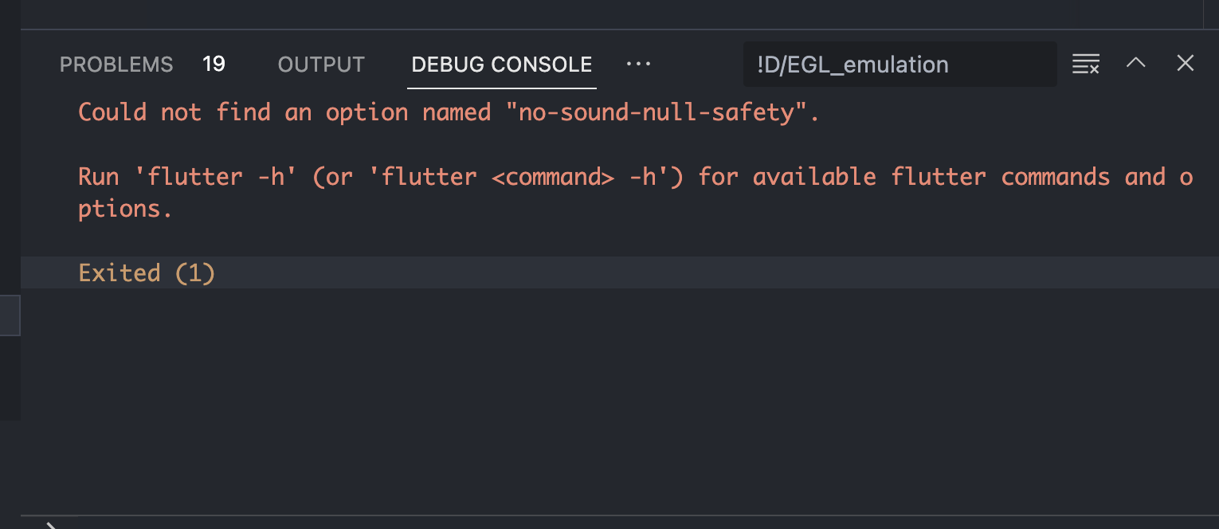Click the Clear Console icon near the filter
The height and width of the screenshot is (529, 1219).
point(1085,64)
